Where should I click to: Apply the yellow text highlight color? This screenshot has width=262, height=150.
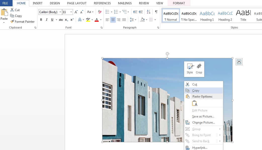point(88,20)
